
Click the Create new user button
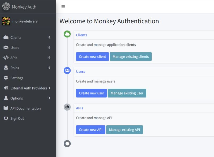[x=91, y=93]
